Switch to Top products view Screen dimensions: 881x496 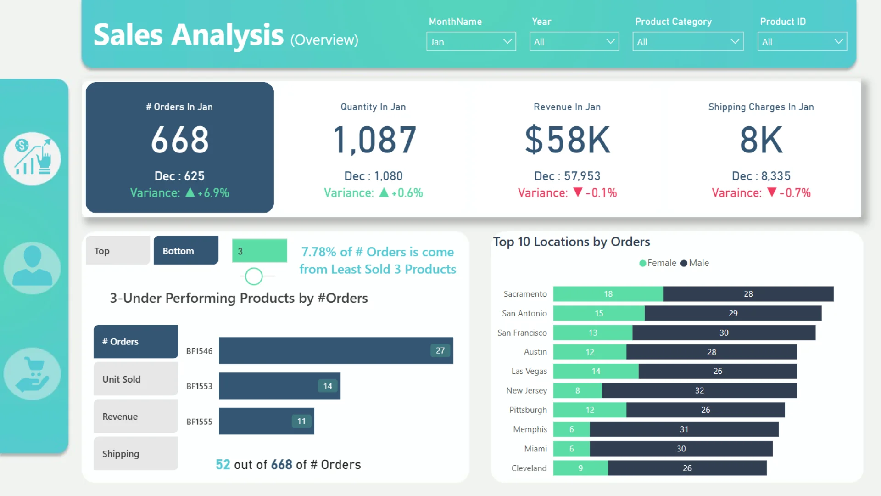pos(118,251)
